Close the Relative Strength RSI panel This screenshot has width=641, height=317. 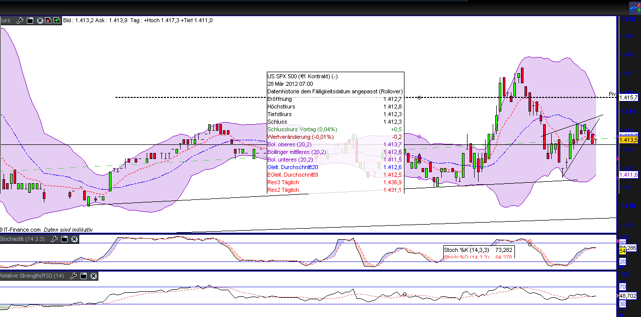(x=93, y=276)
